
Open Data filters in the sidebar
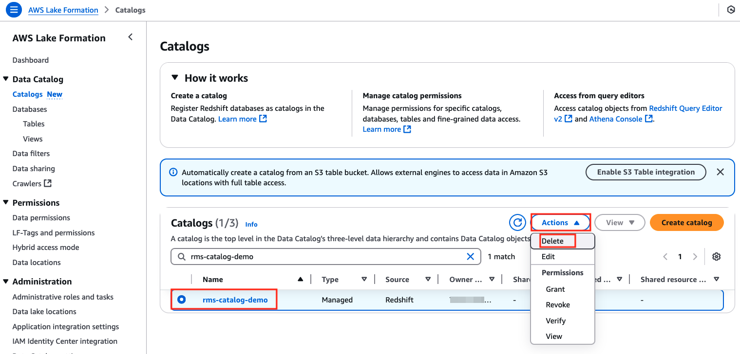pos(31,154)
